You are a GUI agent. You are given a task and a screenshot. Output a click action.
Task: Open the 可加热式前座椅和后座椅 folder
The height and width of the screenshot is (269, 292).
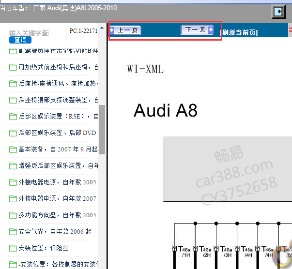click(58, 67)
